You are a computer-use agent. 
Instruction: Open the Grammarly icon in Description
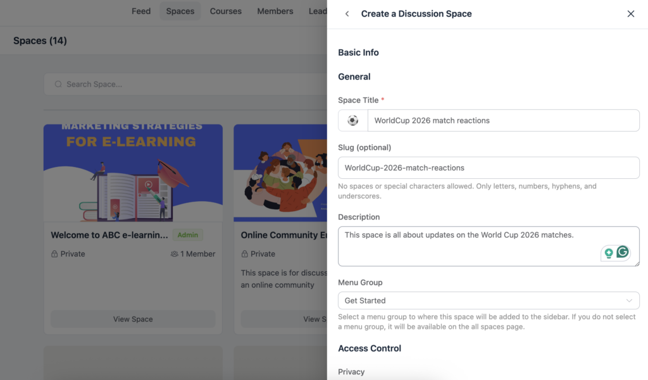(623, 252)
